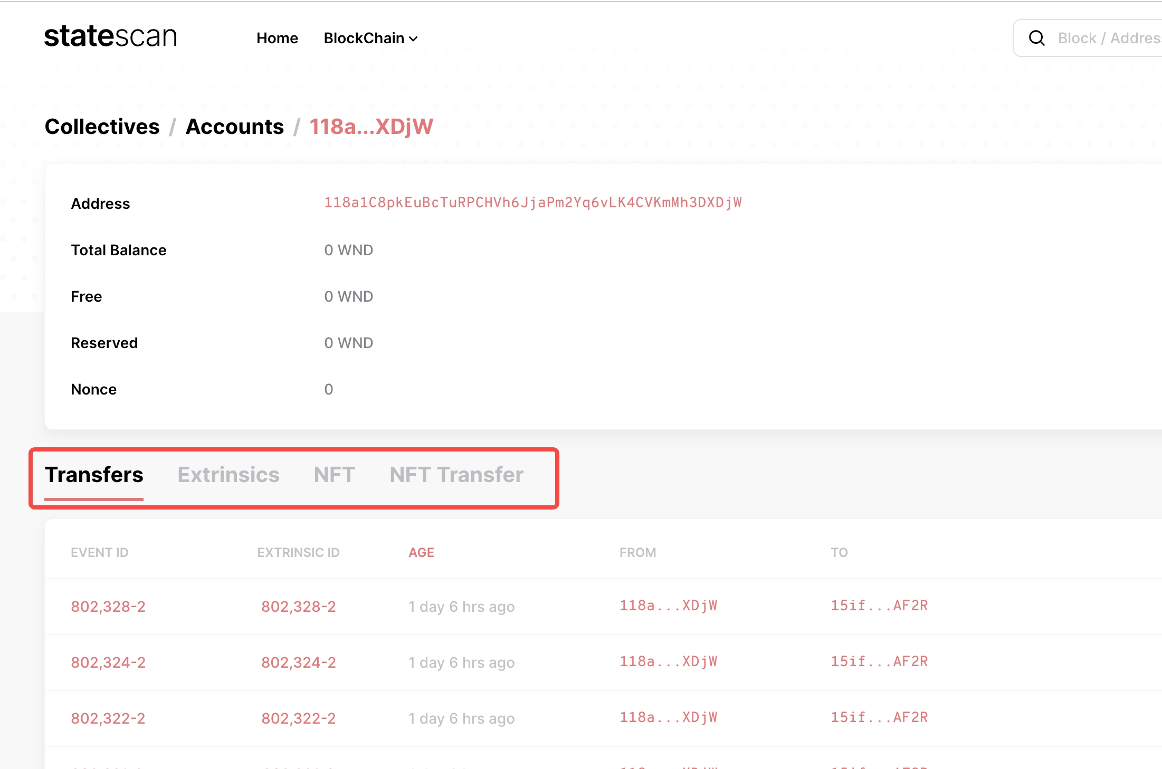Click the search magnifier icon
Image resolution: width=1162 pixels, height=769 pixels.
click(1037, 38)
